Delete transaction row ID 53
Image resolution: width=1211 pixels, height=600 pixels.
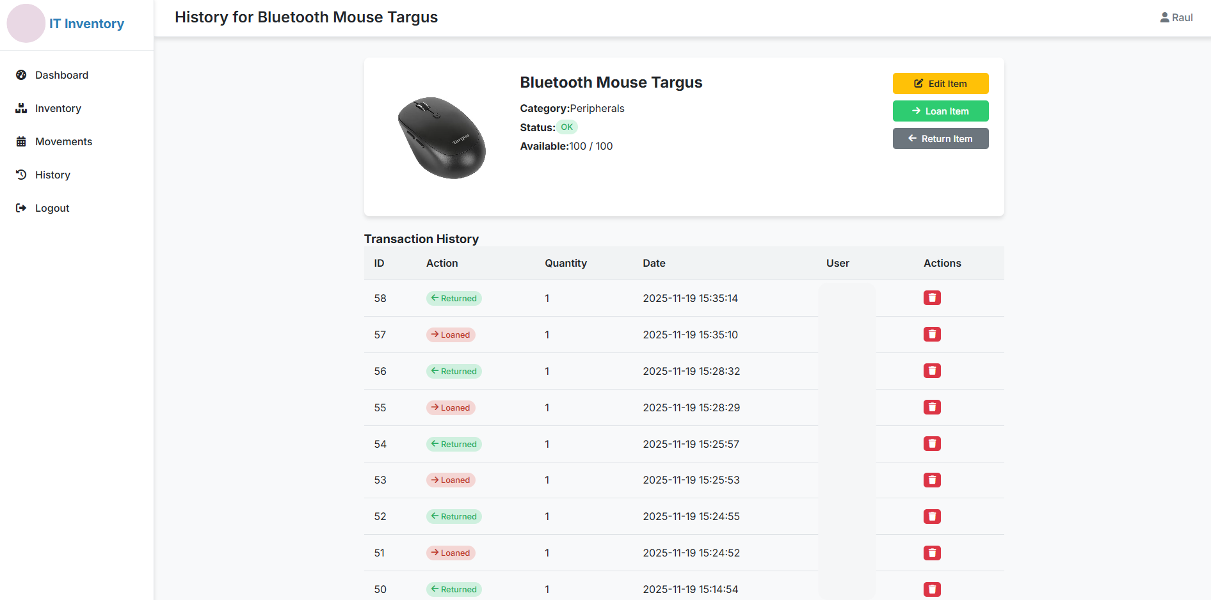pyautogui.click(x=932, y=480)
